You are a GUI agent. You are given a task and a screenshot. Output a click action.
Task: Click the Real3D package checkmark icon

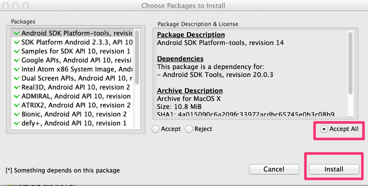click(17, 87)
